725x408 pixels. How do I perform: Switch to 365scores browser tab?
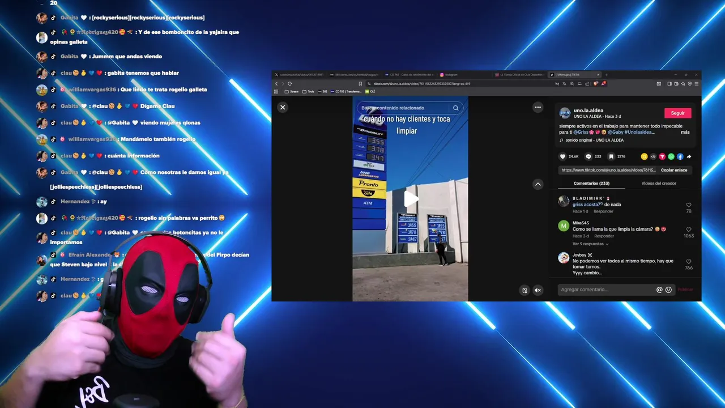pos(355,75)
